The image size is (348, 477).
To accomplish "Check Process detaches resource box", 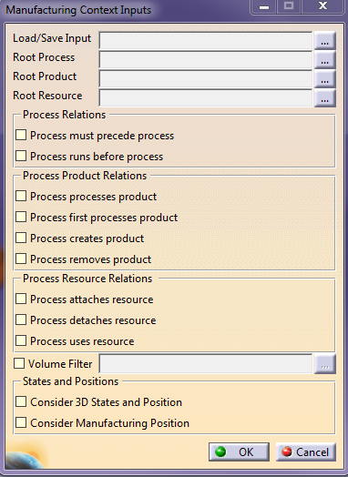I will [21, 320].
